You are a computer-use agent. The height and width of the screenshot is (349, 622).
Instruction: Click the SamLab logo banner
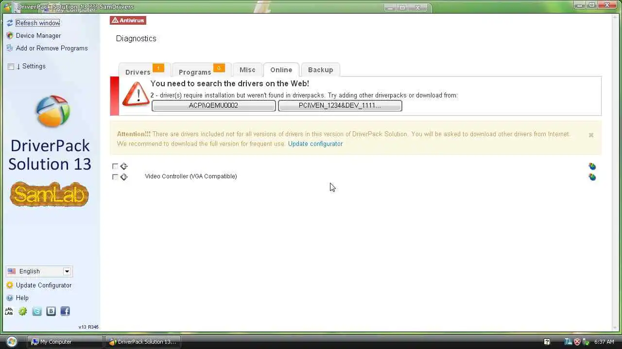[49, 194]
